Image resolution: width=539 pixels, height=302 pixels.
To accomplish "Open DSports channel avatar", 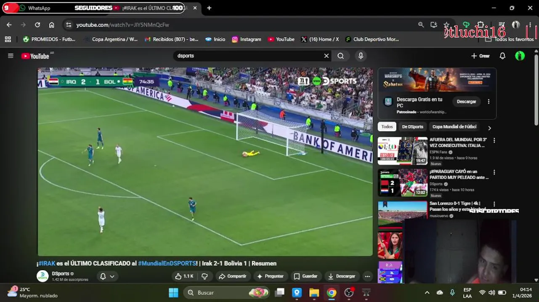I will pos(42,276).
